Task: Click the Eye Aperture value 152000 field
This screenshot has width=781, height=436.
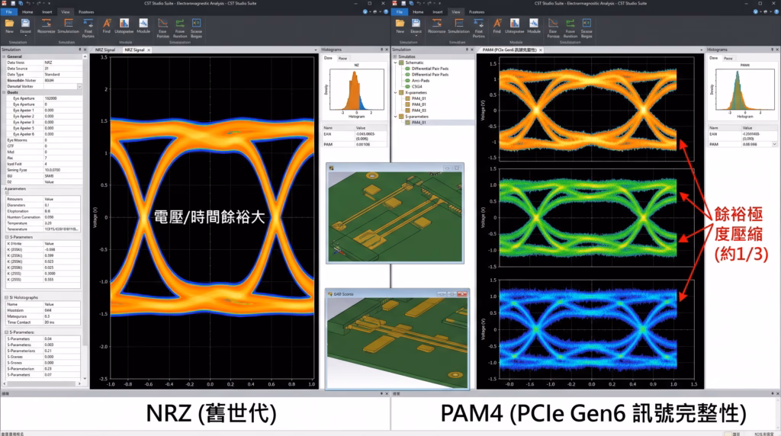Action: pyautogui.click(x=63, y=98)
